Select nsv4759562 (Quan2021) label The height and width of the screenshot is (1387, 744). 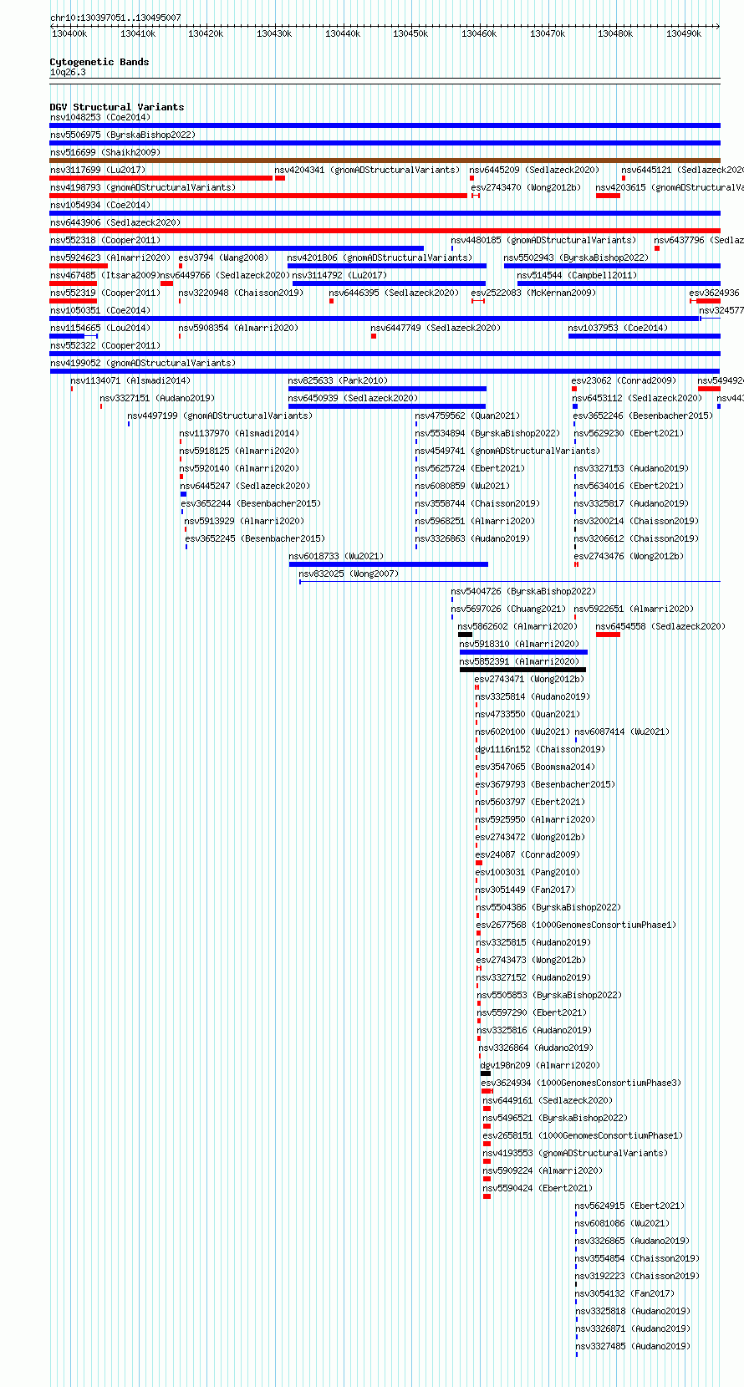point(468,416)
